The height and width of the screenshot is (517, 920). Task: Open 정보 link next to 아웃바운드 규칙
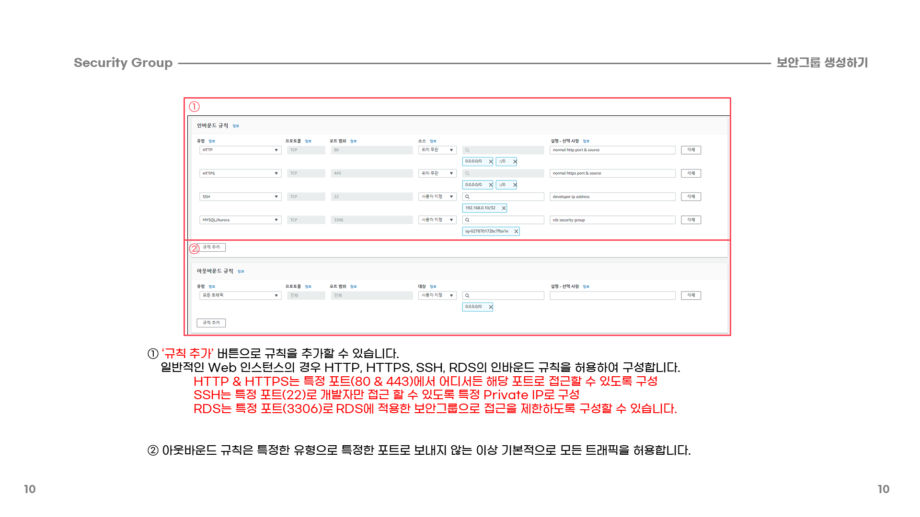[241, 271]
